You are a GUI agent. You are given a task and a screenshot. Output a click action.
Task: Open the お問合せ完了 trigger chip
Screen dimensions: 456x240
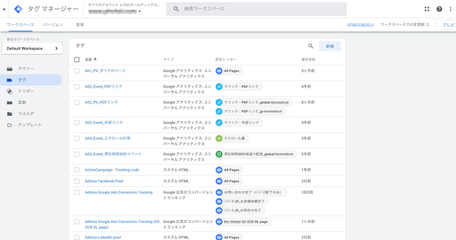(x=240, y=211)
